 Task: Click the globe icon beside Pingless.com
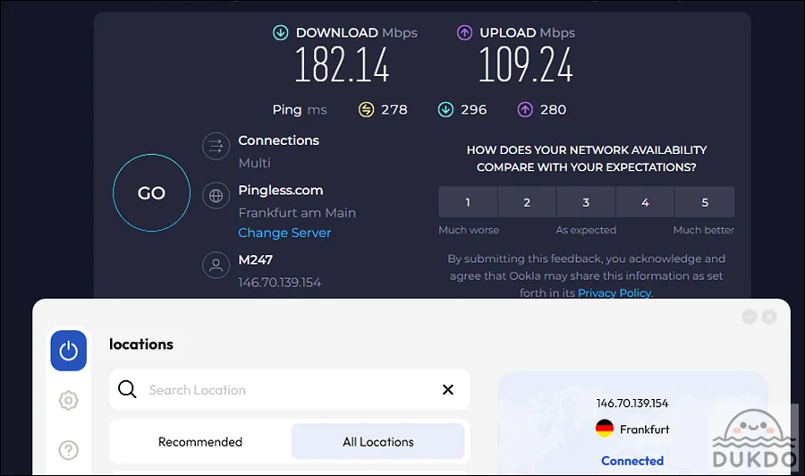point(216,196)
